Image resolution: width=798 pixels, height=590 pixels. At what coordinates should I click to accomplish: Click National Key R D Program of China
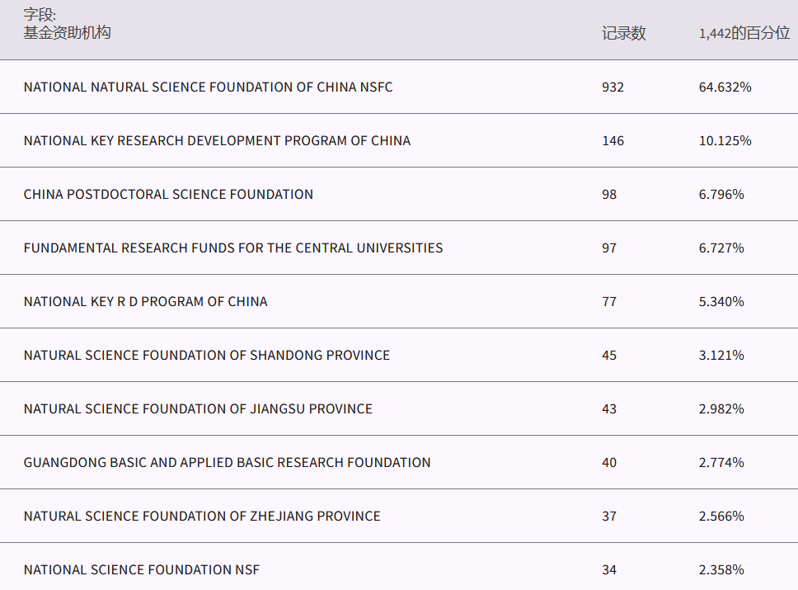pyautogui.click(x=145, y=301)
